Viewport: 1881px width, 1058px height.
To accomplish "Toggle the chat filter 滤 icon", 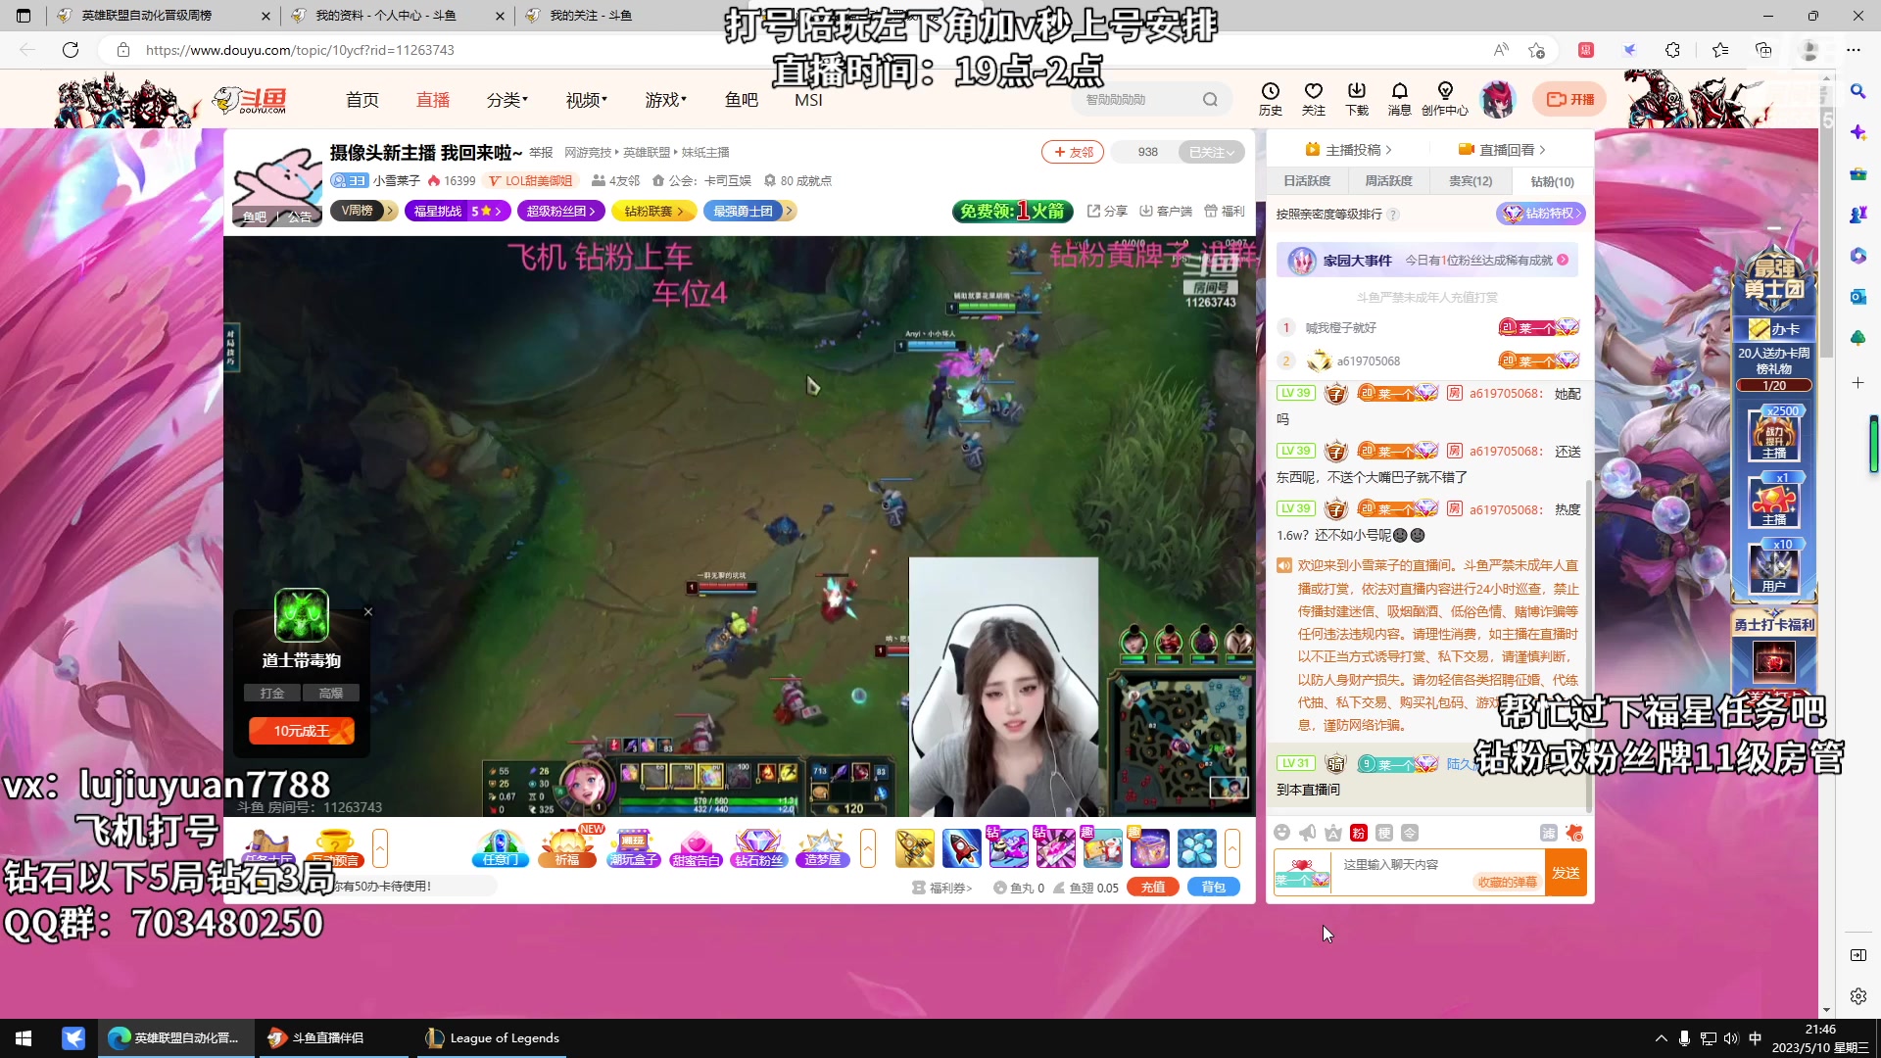I will (1549, 833).
